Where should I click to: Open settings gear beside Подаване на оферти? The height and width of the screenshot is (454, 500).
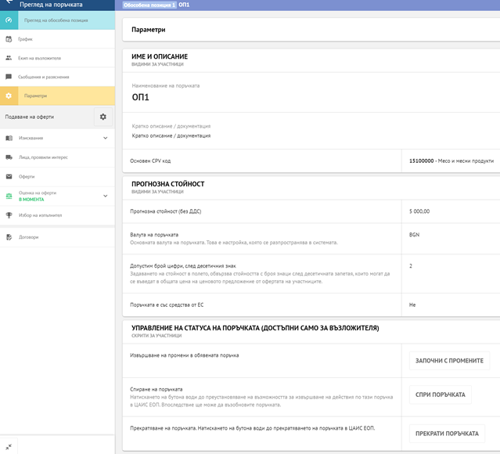click(103, 117)
